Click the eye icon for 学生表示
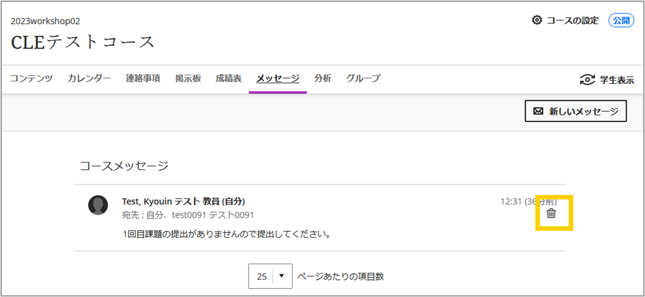This screenshot has height=297, width=645. click(587, 80)
